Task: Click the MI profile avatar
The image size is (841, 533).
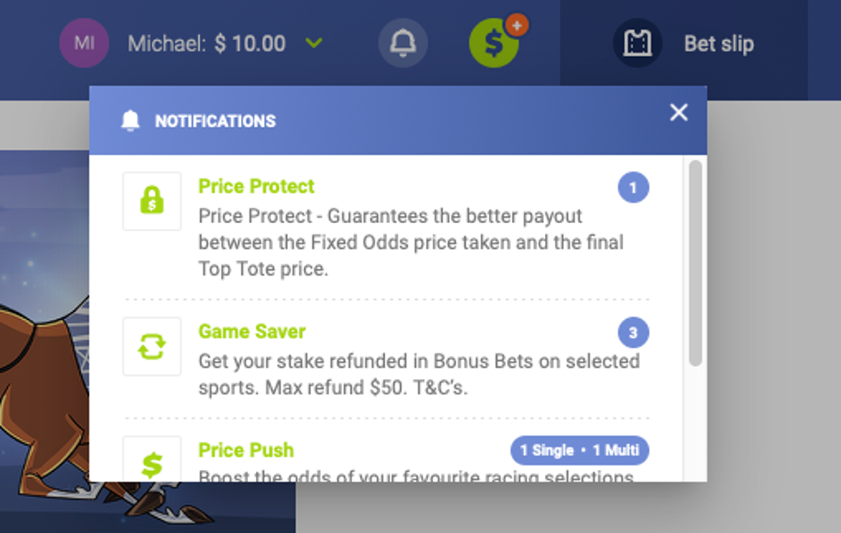Action: 84,43
